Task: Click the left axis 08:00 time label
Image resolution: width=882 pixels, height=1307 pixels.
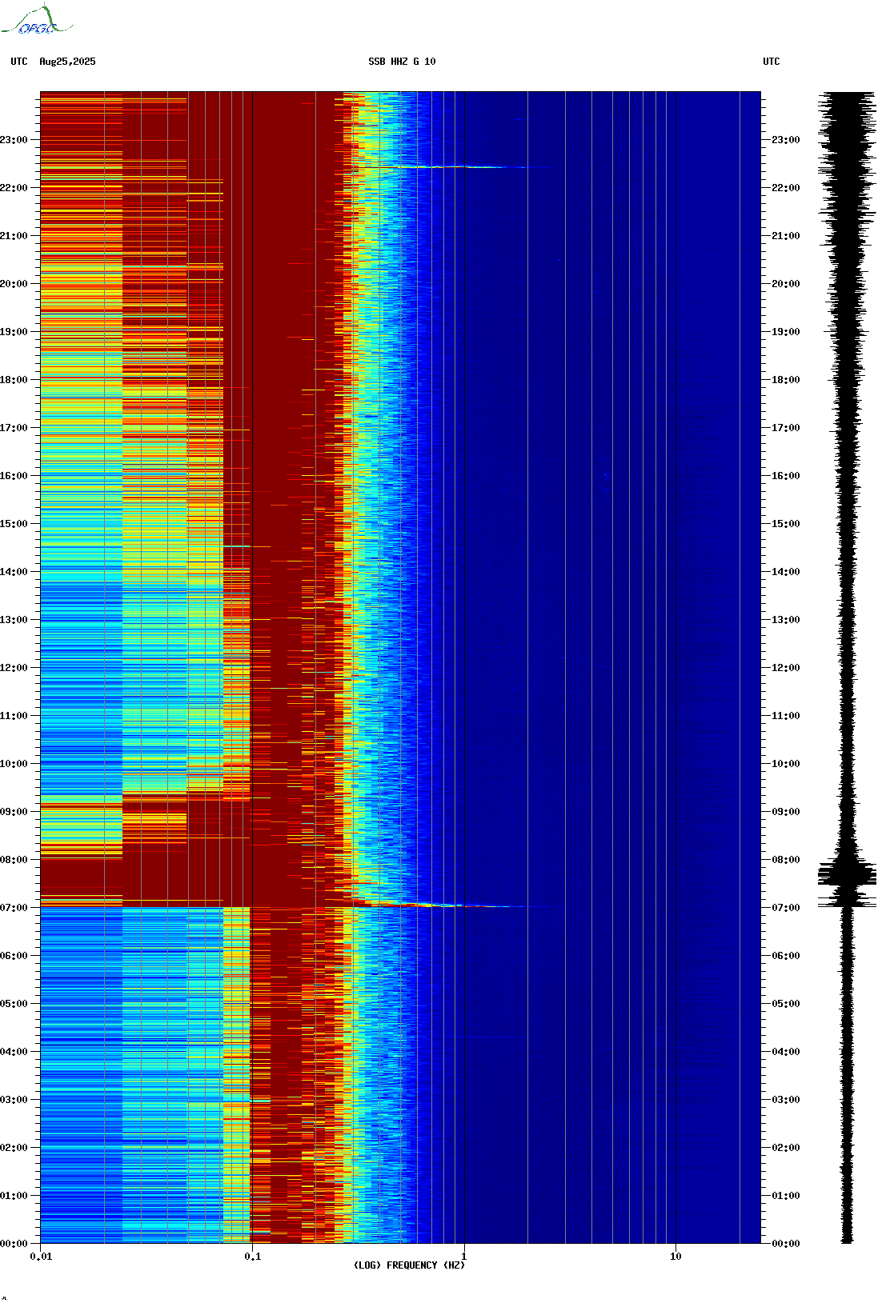Action: pos(14,860)
